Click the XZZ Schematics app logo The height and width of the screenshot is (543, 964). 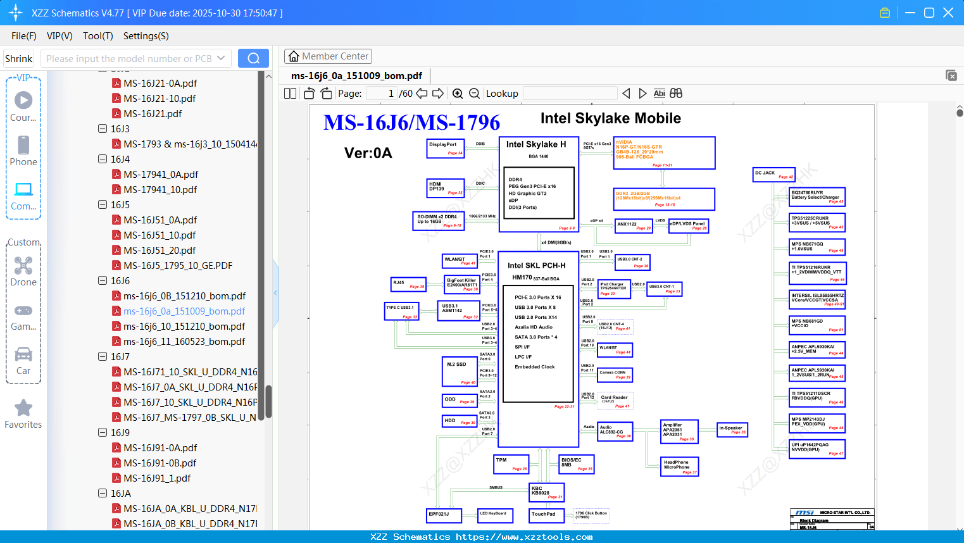click(16, 13)
